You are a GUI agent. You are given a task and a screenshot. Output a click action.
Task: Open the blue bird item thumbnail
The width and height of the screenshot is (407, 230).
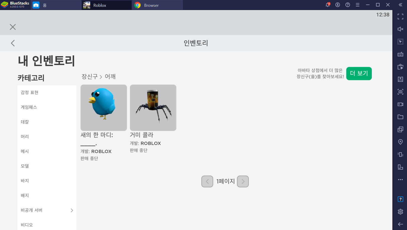[x=104, y=108]
